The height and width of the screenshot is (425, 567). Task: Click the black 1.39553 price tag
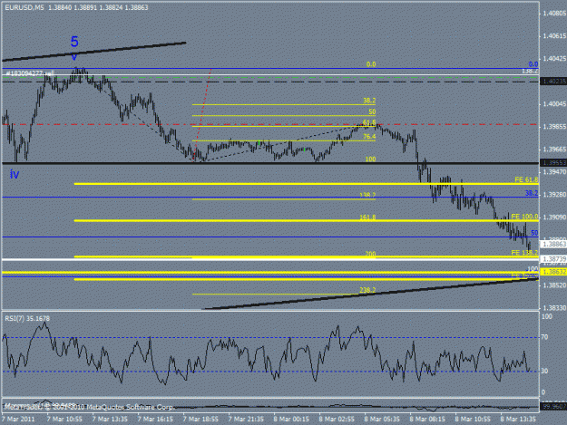click(x=553, y=163)
